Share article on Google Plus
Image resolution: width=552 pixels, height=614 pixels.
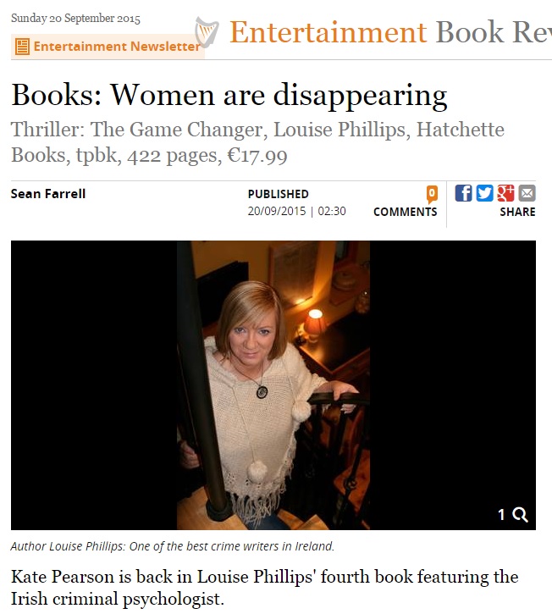tap(505, 193)
